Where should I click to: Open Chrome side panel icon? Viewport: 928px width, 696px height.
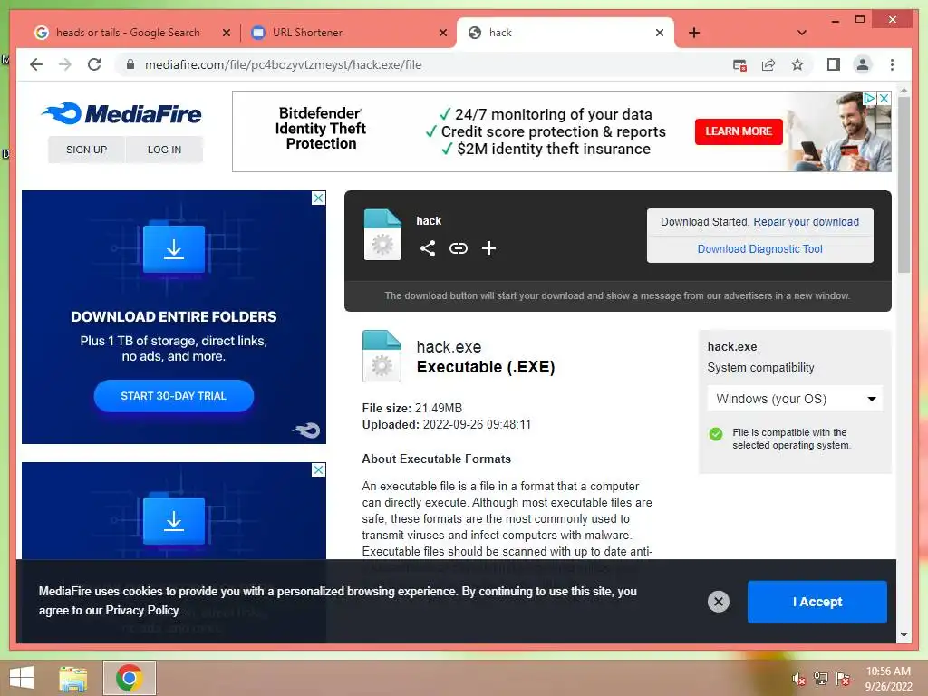(834, 64)
